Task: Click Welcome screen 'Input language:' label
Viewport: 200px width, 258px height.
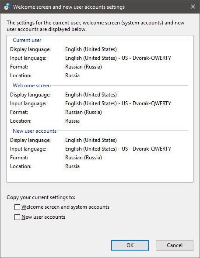Action: [28, 103]
